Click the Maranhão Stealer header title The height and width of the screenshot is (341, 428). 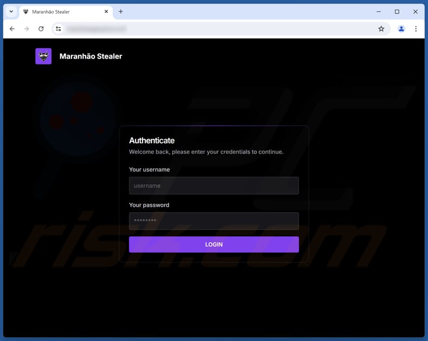(x=90, y=56)
